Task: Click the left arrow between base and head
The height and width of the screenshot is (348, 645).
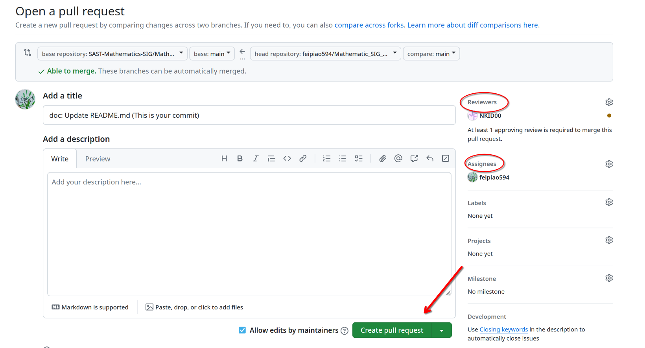Action: pyautogui.click(x=242, y=52)
